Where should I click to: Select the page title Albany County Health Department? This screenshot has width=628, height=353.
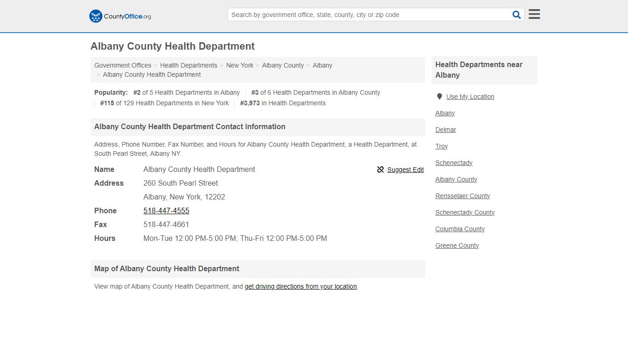[x=172, y=46]
